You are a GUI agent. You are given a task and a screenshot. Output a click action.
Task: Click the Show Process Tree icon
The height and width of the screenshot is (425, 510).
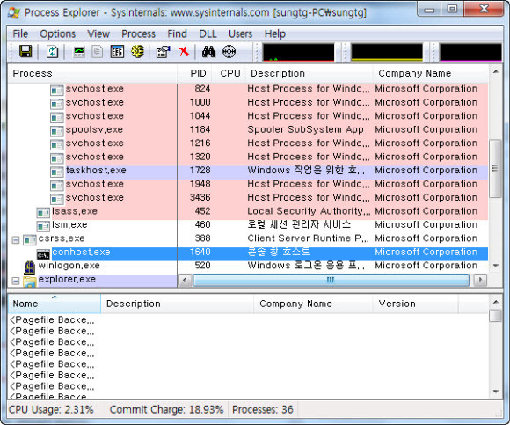tap(98, 52)
